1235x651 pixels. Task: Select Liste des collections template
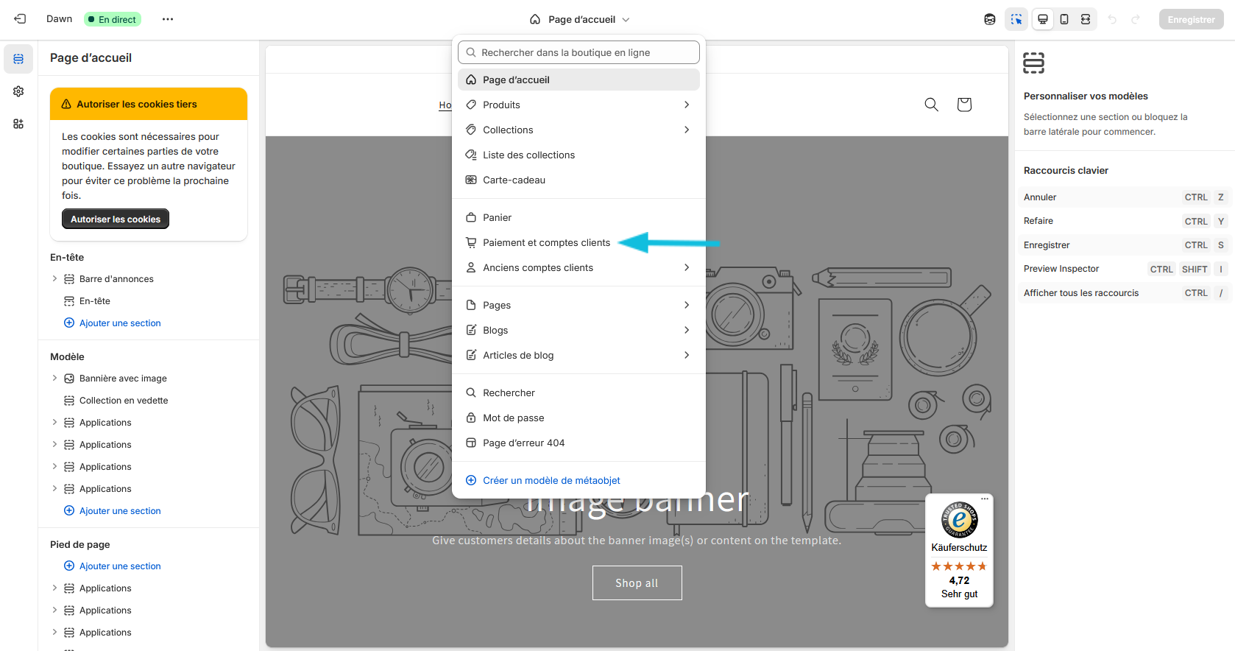[578, 155]
